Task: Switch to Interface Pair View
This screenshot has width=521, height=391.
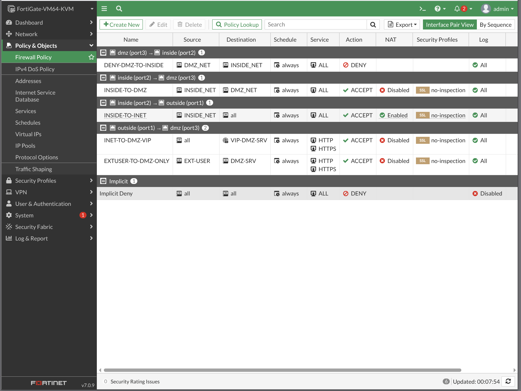Action: tap(450, 25)
